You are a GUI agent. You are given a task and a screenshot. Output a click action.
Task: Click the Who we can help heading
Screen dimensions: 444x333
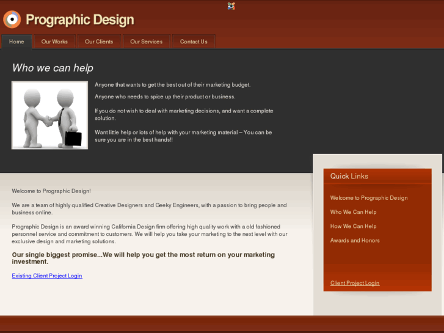pos(53,68)
